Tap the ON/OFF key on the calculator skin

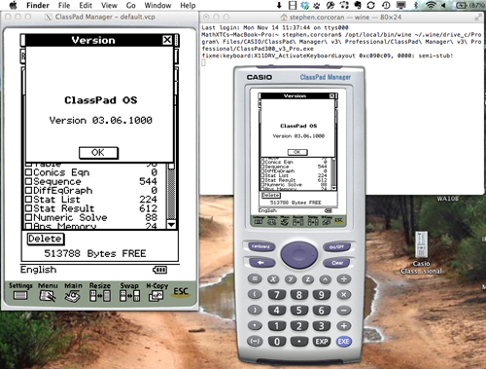tap(336, 247)
